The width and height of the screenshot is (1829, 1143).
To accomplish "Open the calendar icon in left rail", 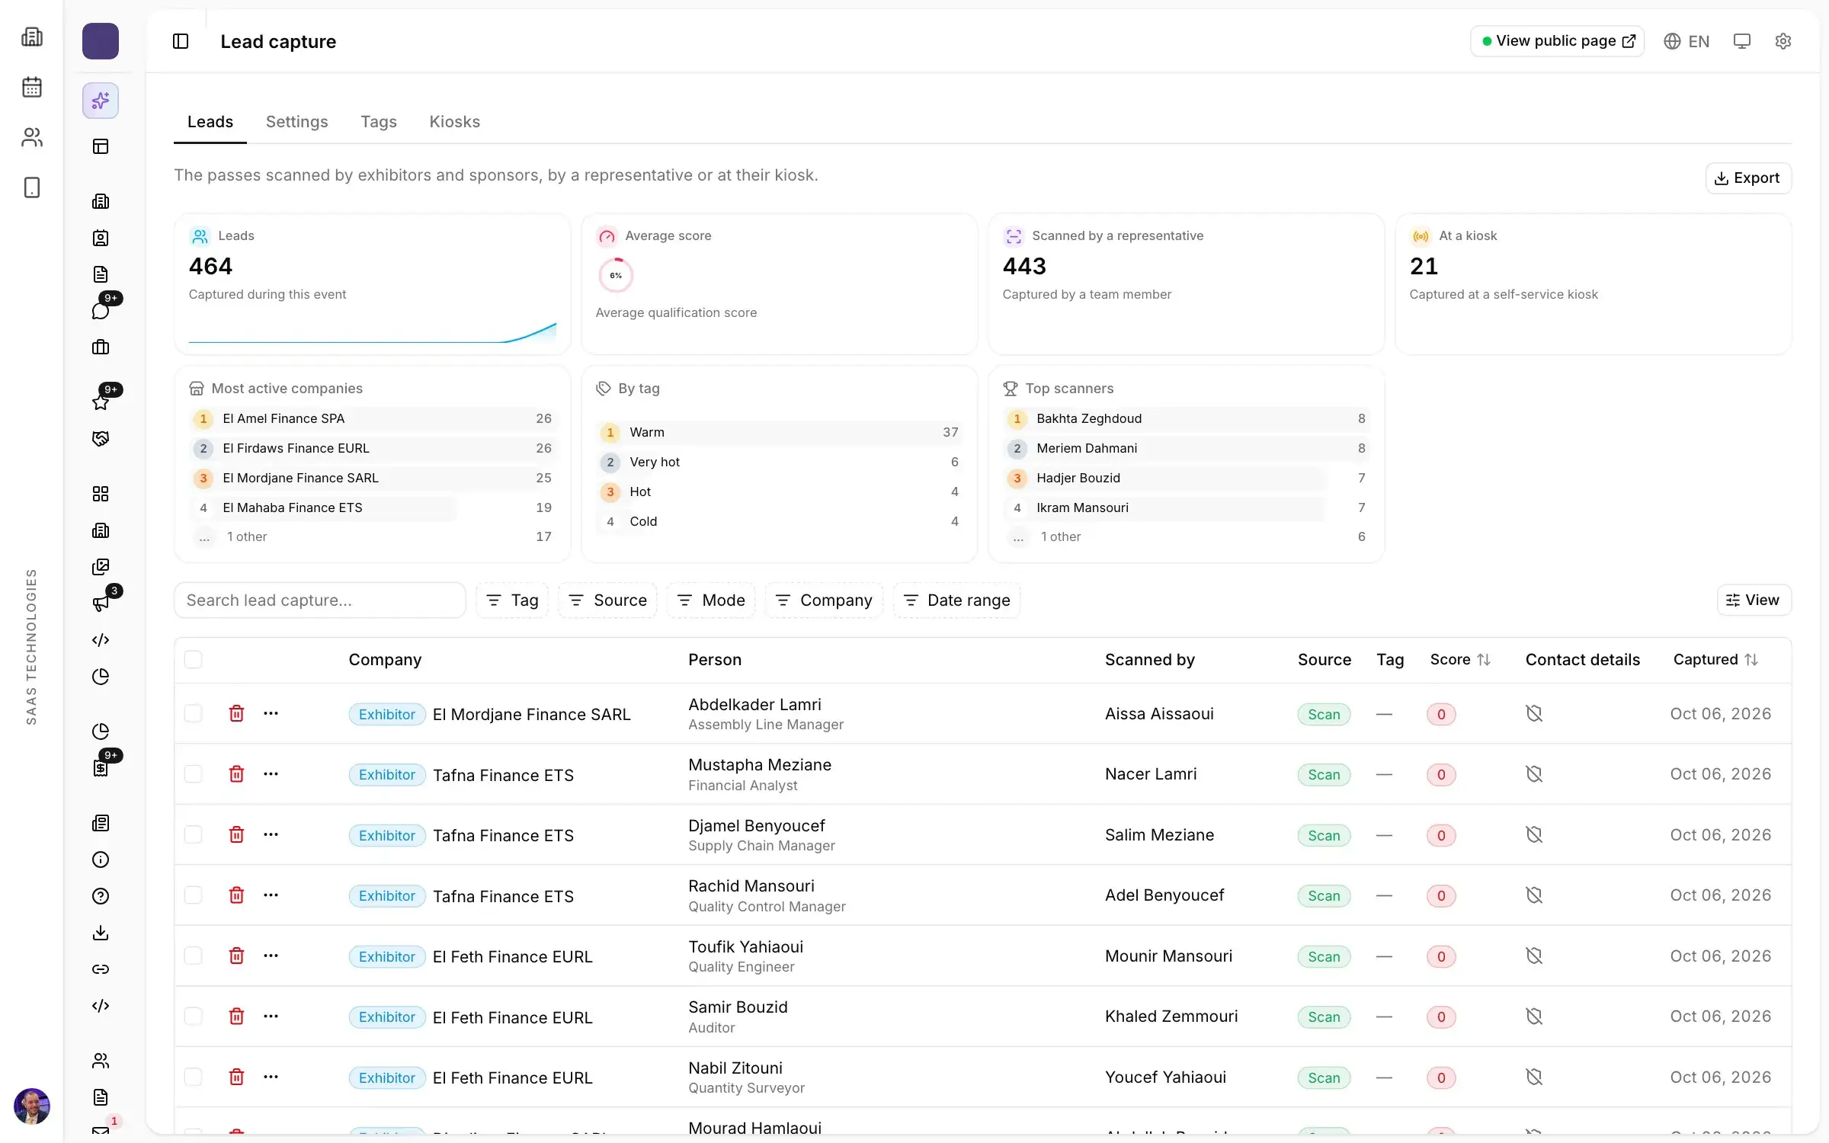I will tap(32, 87).
